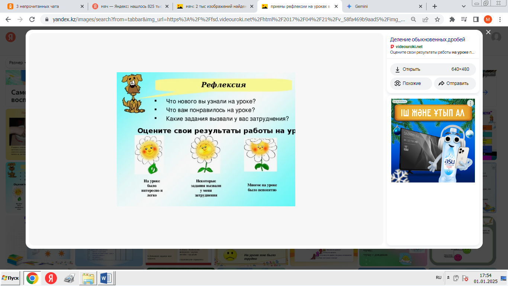Viewport: 508px width, 286px height.
Task: Click the 640×480 image size label
Action: 460,69
